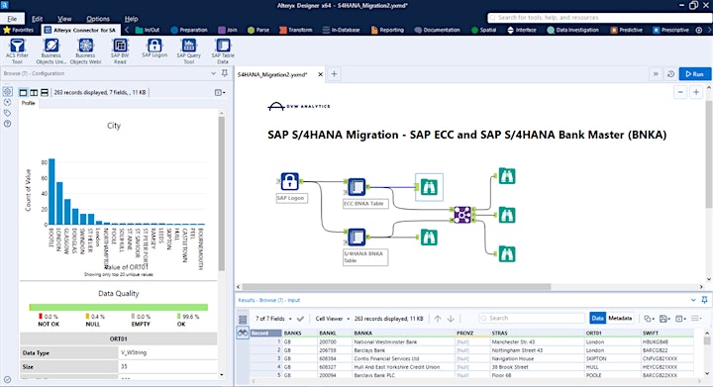Switch Browse to single panel layout

[23, 92]
